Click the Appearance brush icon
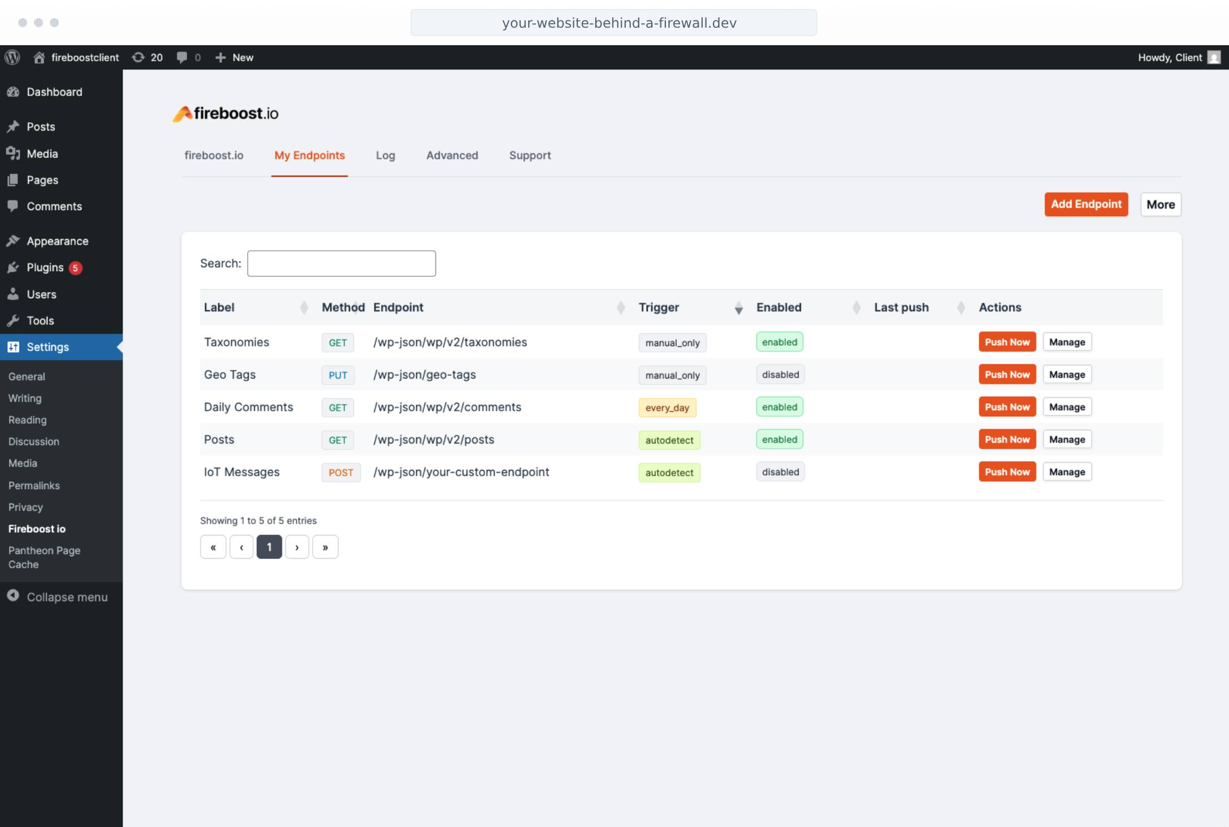This screenshot has width=1229, height=827. [x=13, y=241]
